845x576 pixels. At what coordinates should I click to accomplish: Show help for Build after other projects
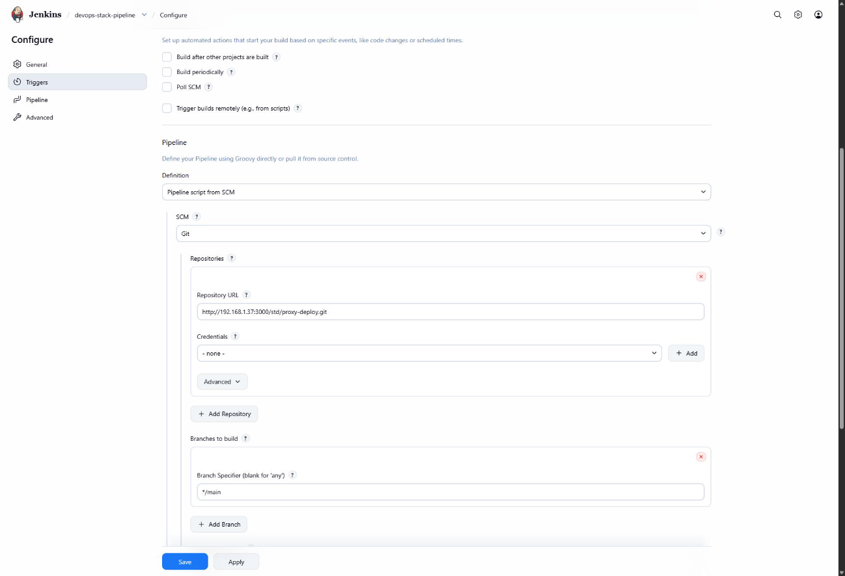(x=276, y=57)
